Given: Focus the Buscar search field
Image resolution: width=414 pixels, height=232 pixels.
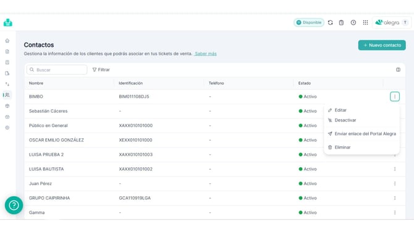Looking at the screenshot, I should pos(57,70).
